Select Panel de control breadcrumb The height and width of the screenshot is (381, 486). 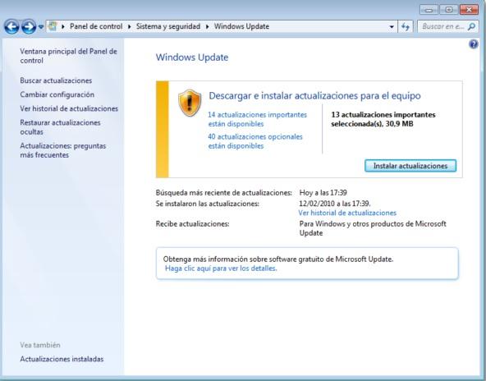[96, 26]
